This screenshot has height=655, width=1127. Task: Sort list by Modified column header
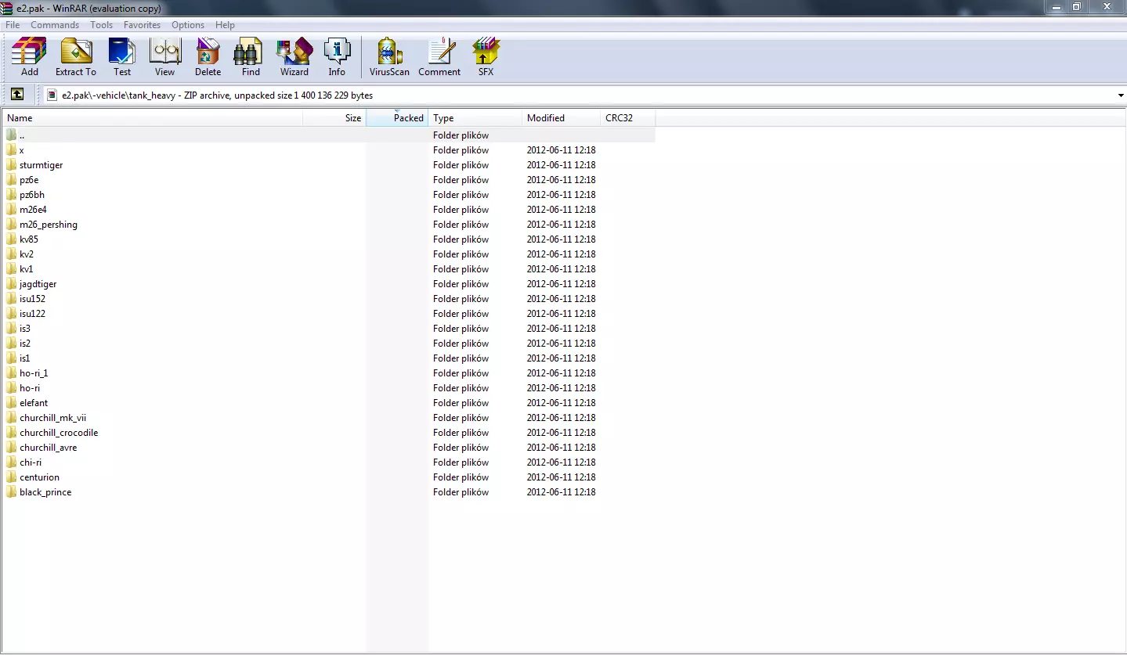(562, 118)
